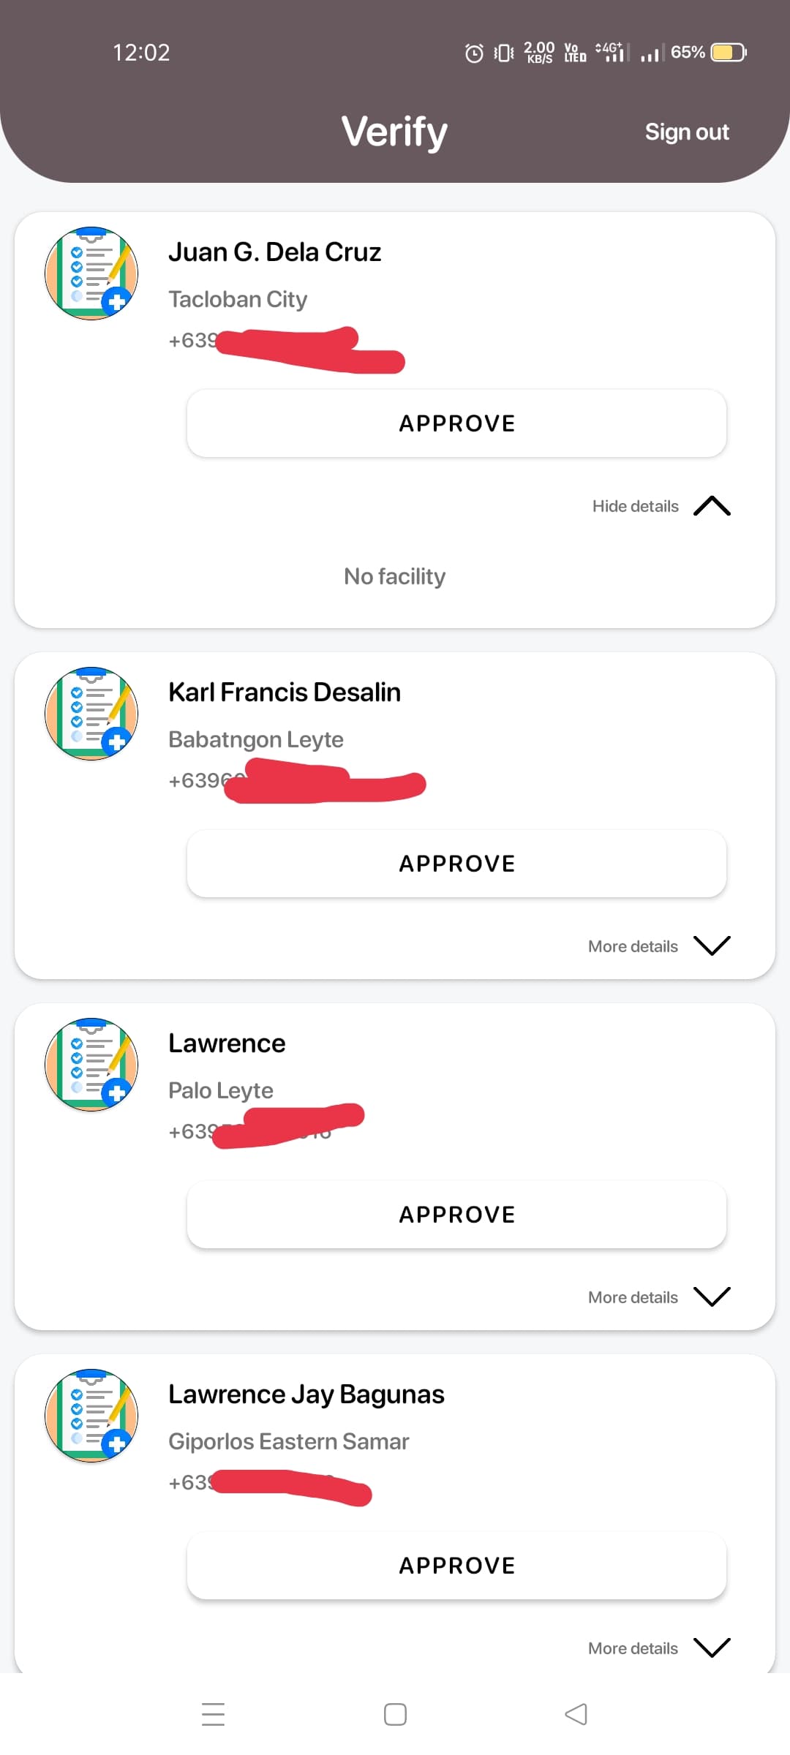This screenshot has width=790, height=1755.
Task: Expand more details for Karl Francis Desalin
Action: 711,946
